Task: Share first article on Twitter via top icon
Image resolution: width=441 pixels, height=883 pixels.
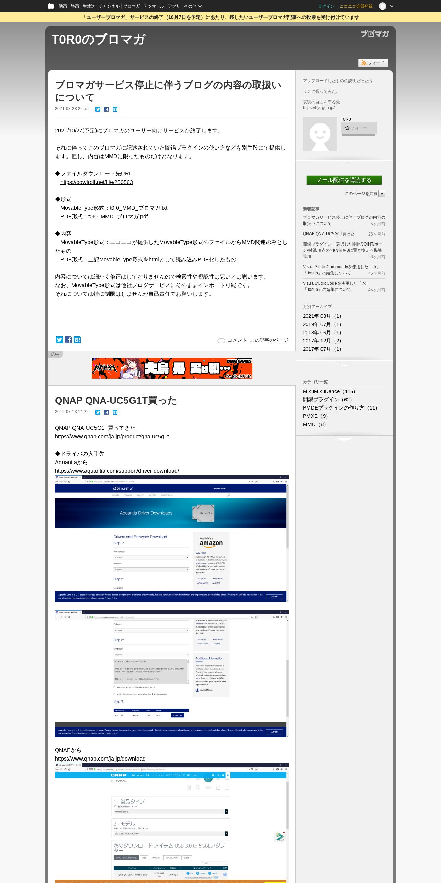Action: point(98,109)
